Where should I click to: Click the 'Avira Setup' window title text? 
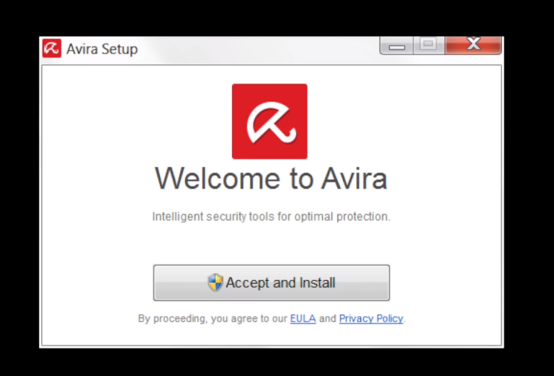tap(102, 49)
